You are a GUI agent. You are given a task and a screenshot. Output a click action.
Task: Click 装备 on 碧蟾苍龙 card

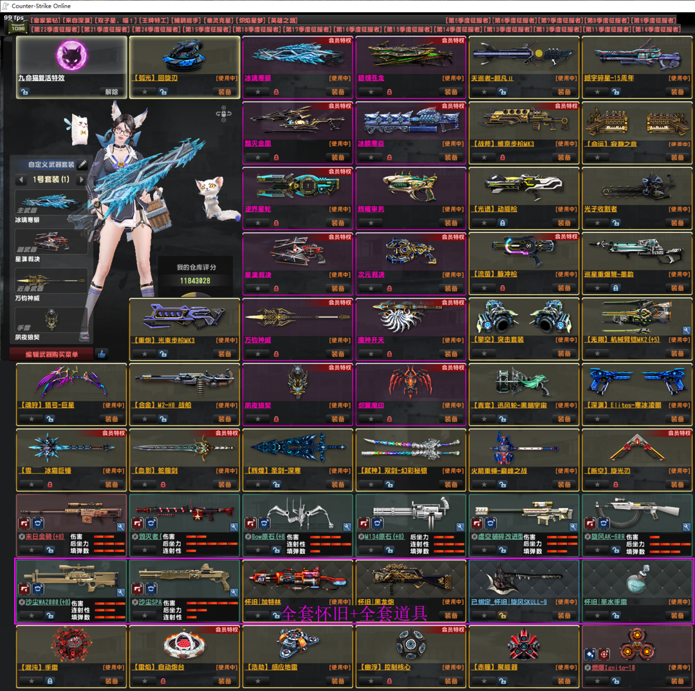pyautogui.click(x=451, y=92)
